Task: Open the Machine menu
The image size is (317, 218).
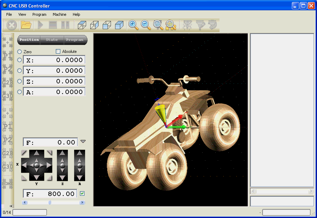Action: pyautogui.click(x=59, y=14)
